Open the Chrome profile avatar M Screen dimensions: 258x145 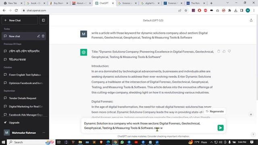pos(248,10)
